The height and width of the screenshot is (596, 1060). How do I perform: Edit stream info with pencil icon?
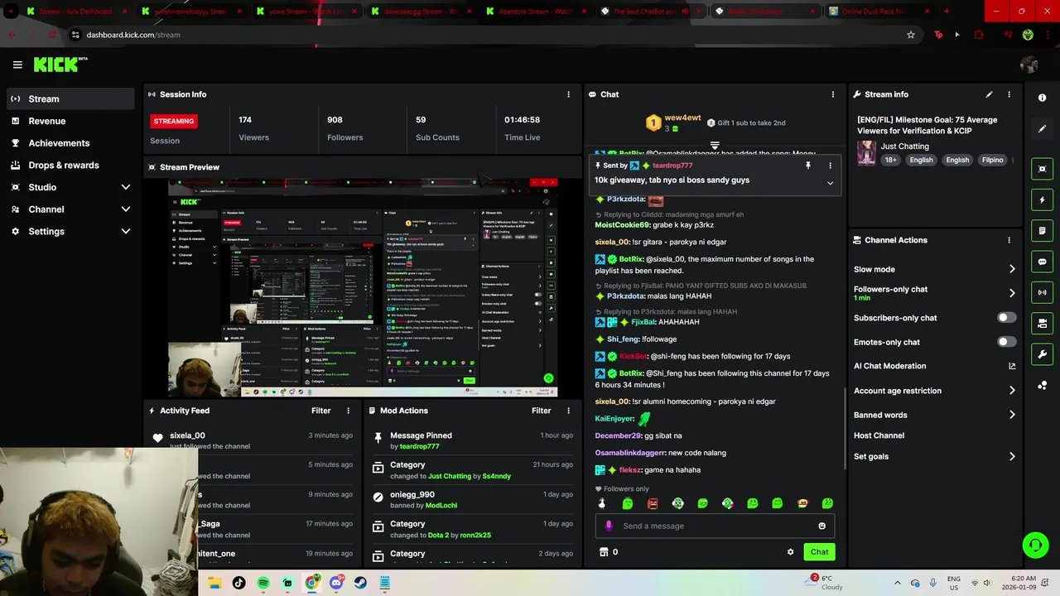tap(989, 94)
